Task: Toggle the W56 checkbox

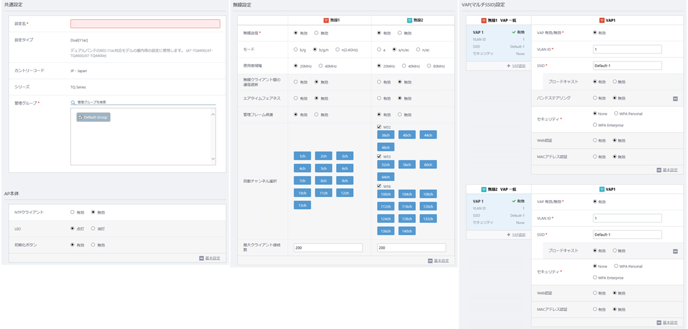Action: click(380, 185)
